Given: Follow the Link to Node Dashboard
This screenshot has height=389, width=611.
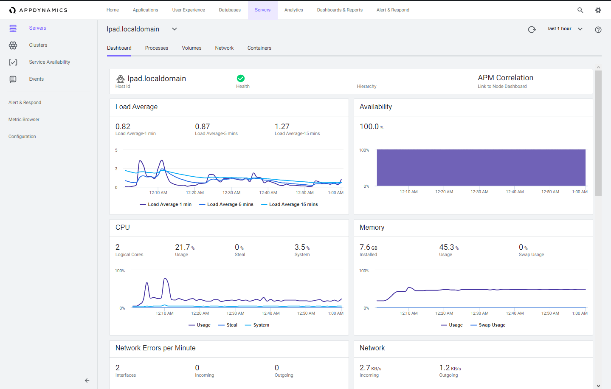Looking at the screenshot, I should pos(502,86).
